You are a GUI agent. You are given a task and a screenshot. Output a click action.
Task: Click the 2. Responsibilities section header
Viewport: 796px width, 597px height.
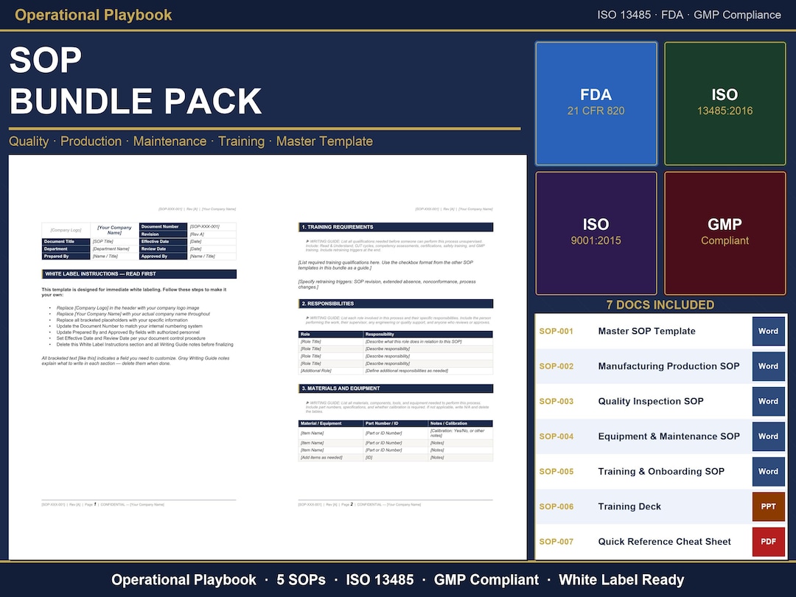(x=396, y=304)
